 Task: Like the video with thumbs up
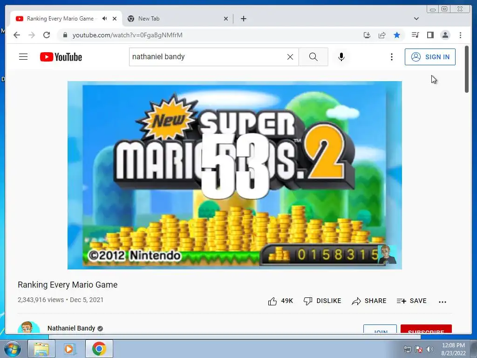(x=280, y=301)
